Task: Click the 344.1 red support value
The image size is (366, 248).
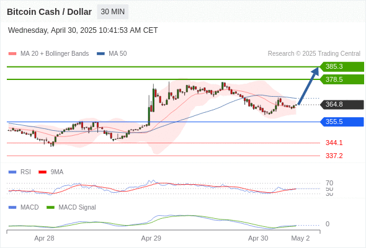Action: (x=334, y=143)
